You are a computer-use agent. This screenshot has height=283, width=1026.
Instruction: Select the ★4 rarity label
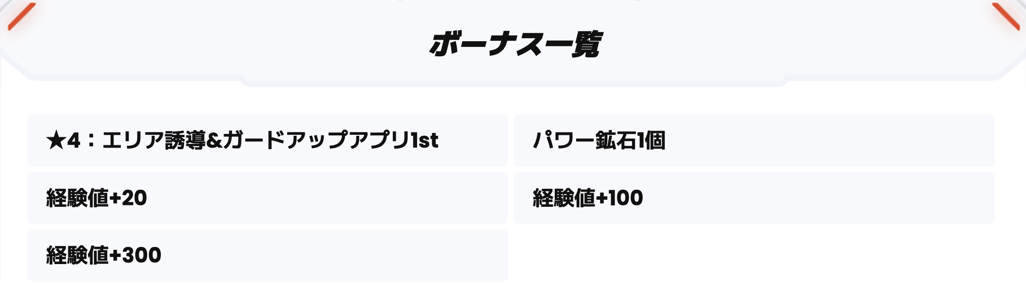[x=63, y=141]
